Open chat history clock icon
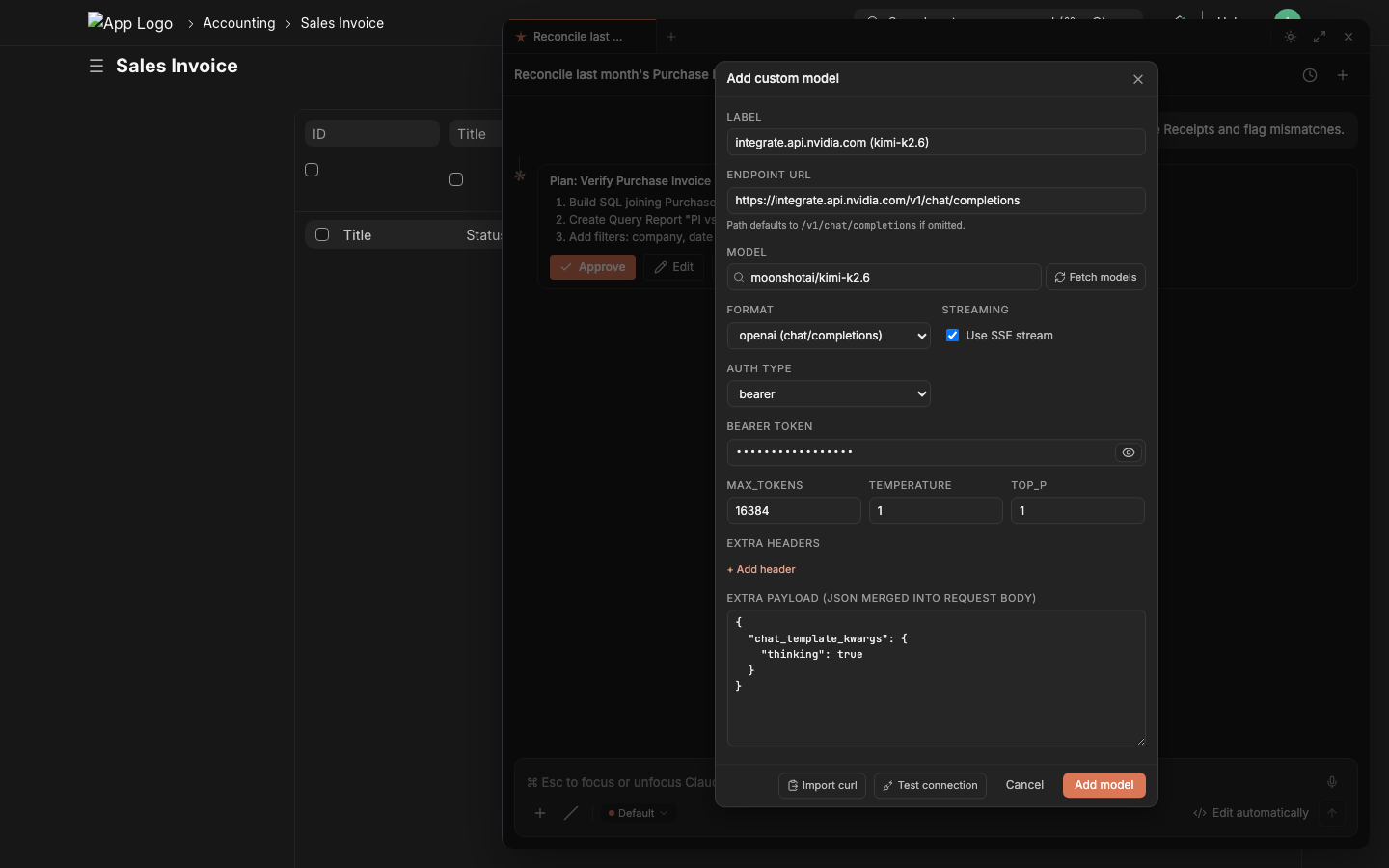The width and height of the screenshot is (1389, 868). point(1310,75)
